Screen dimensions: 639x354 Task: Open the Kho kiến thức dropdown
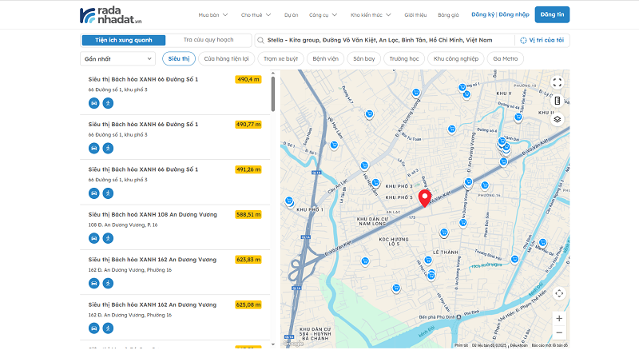(x=371, y=14)
